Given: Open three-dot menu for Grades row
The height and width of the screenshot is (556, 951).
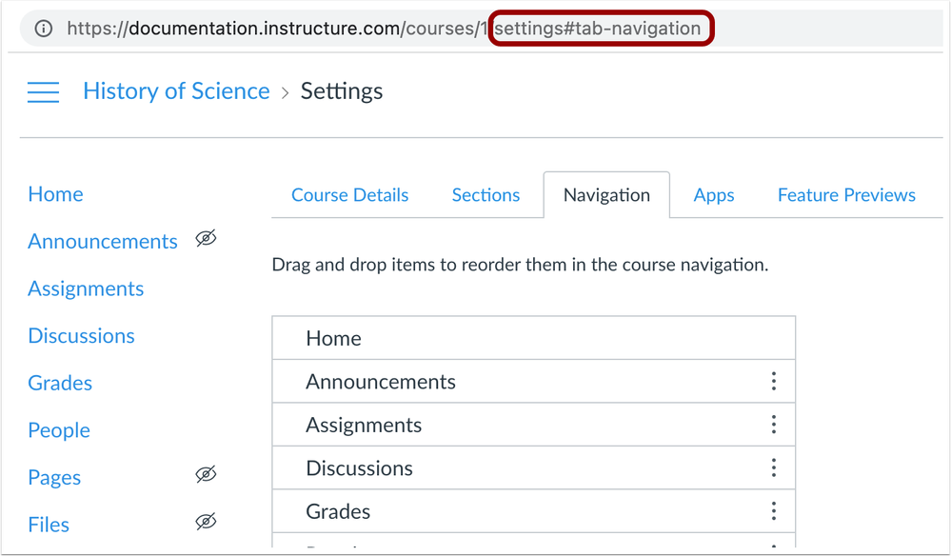Looking at the screenshot, I should point(773,511).
